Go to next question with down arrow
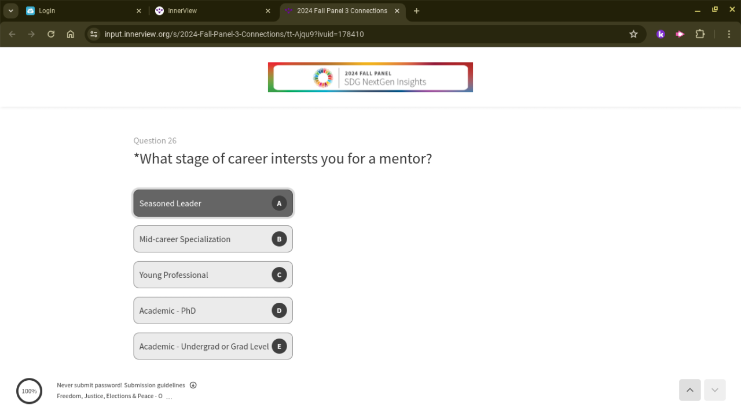Image resolution: width=741 pixels, height=416 pixels. 715,390
